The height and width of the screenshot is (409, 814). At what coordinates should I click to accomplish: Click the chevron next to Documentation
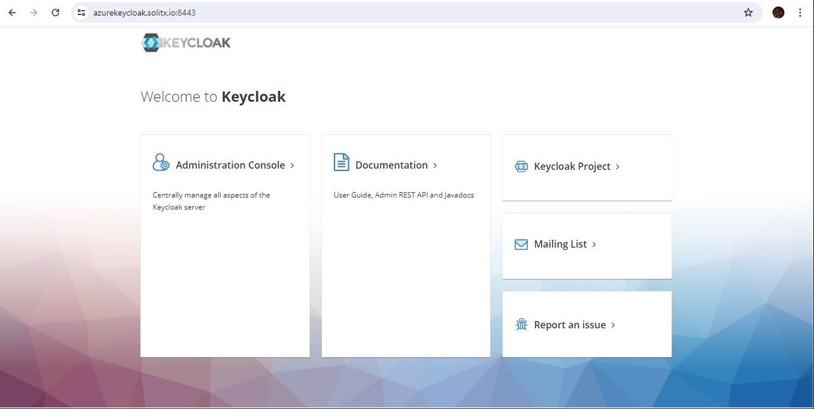pos(435,165)
